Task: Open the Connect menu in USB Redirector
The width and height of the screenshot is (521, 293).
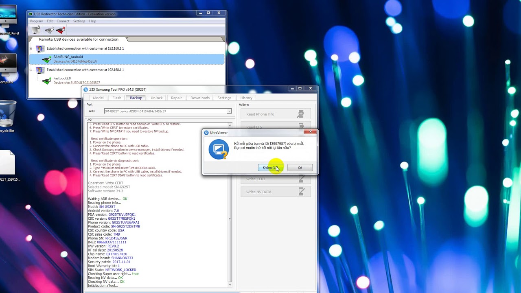Action: click(x=63, y=21)
